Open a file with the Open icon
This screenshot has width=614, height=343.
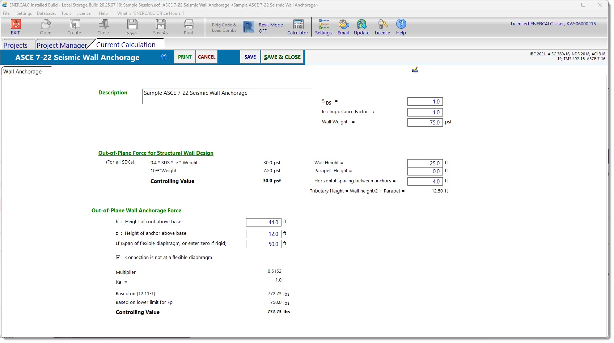point(46,24)
